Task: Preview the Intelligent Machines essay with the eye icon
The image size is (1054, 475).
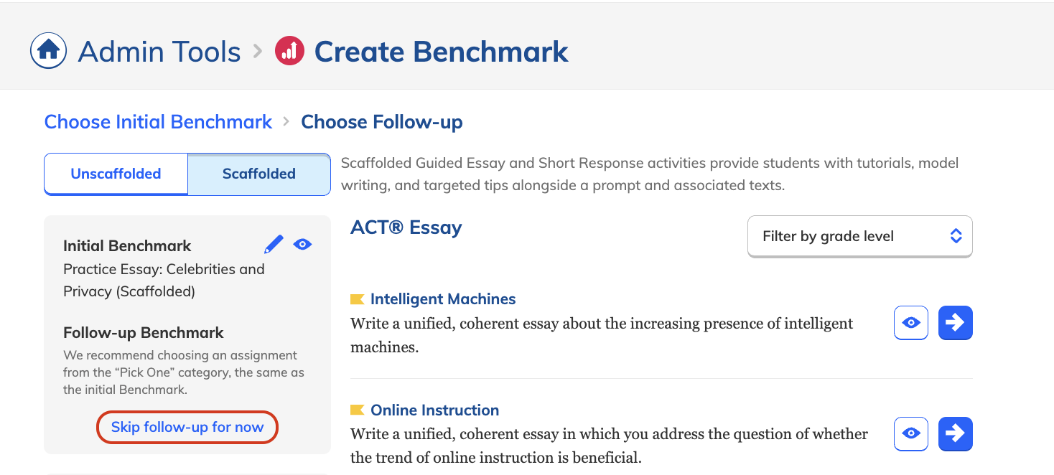Action: click(911, 323)
